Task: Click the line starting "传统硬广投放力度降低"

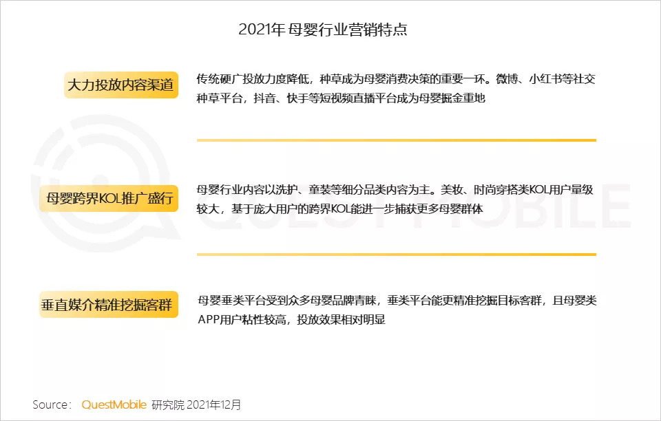Action: tap(396, 79)
